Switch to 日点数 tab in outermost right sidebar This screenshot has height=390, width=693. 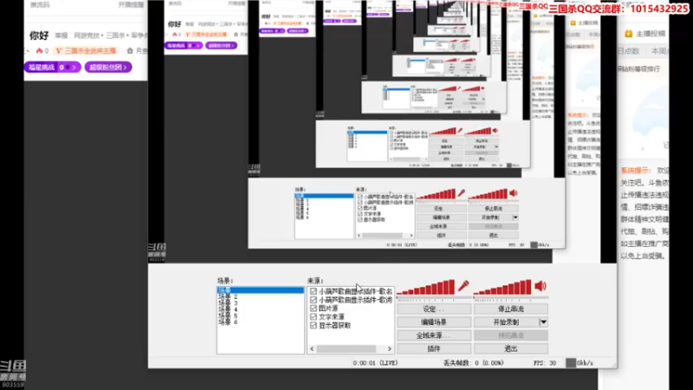click(629, 51)
